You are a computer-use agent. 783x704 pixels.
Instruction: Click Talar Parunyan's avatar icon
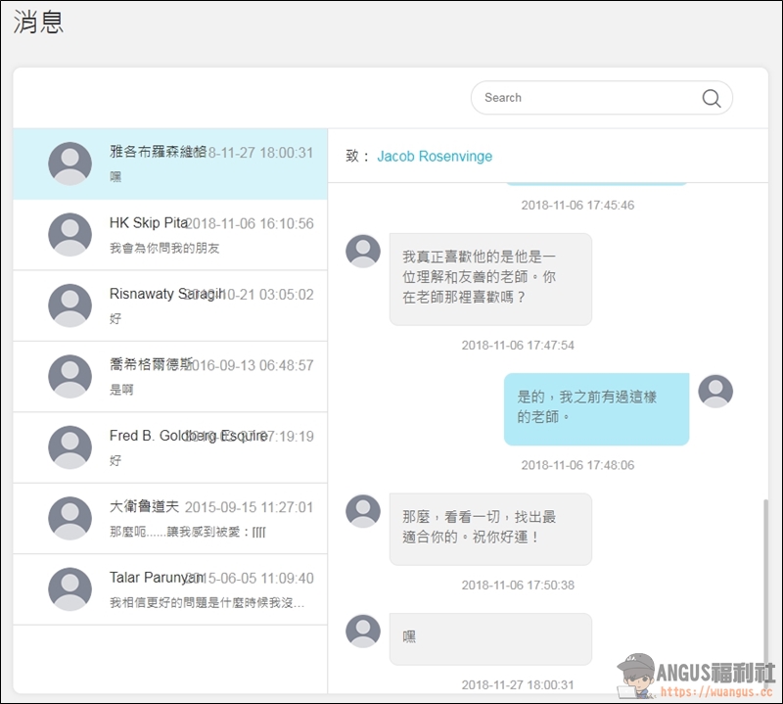[69, 589]
